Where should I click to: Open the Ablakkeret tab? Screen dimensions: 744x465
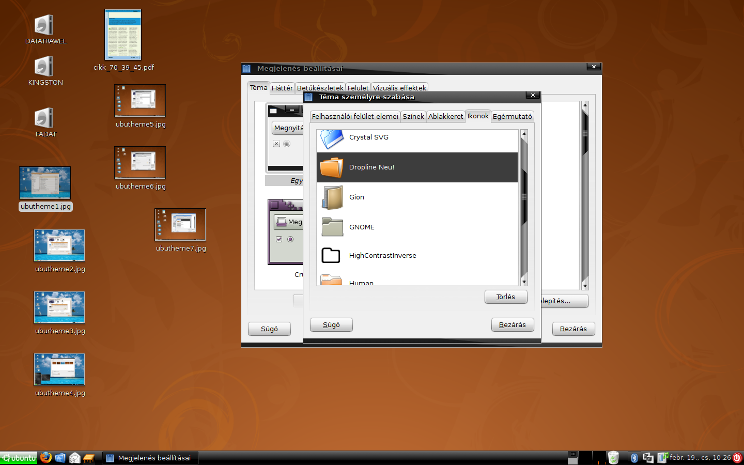(x=445, y=116)
